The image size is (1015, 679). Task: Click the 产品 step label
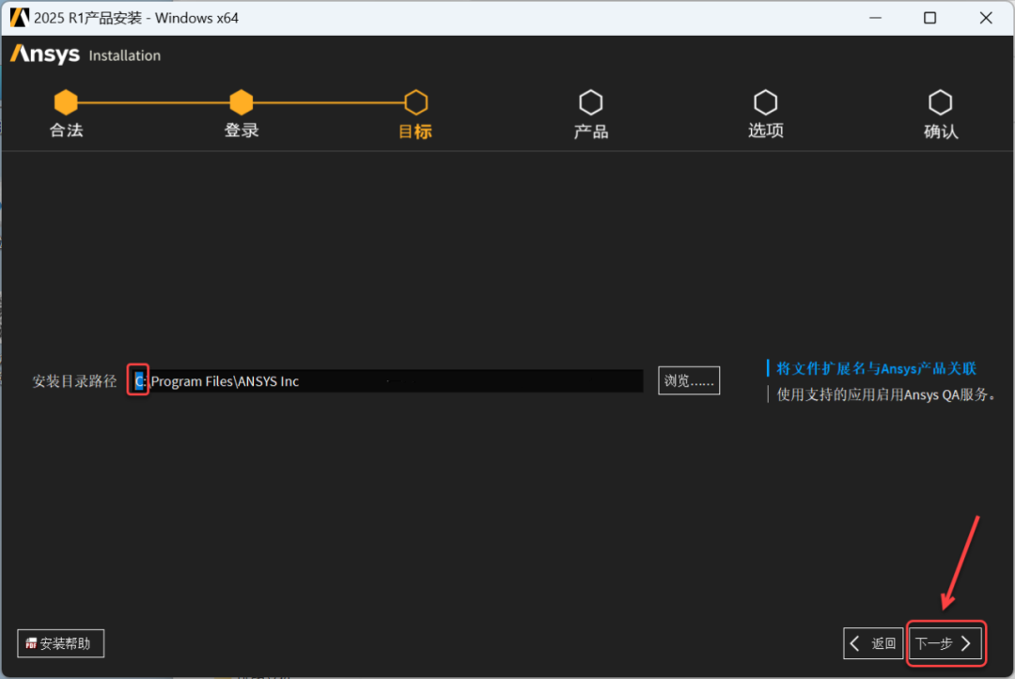coord(591,131)
